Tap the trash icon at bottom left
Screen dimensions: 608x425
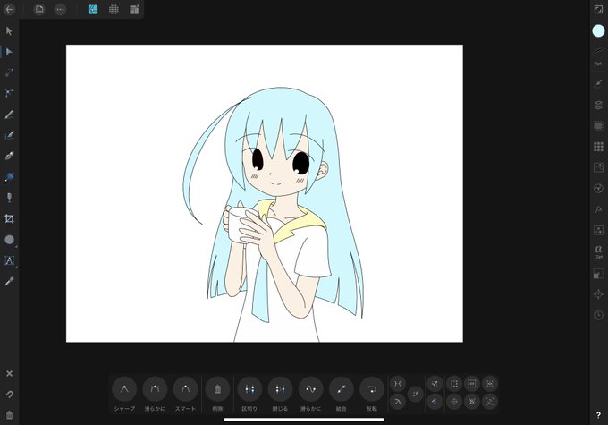click(9, 415)
